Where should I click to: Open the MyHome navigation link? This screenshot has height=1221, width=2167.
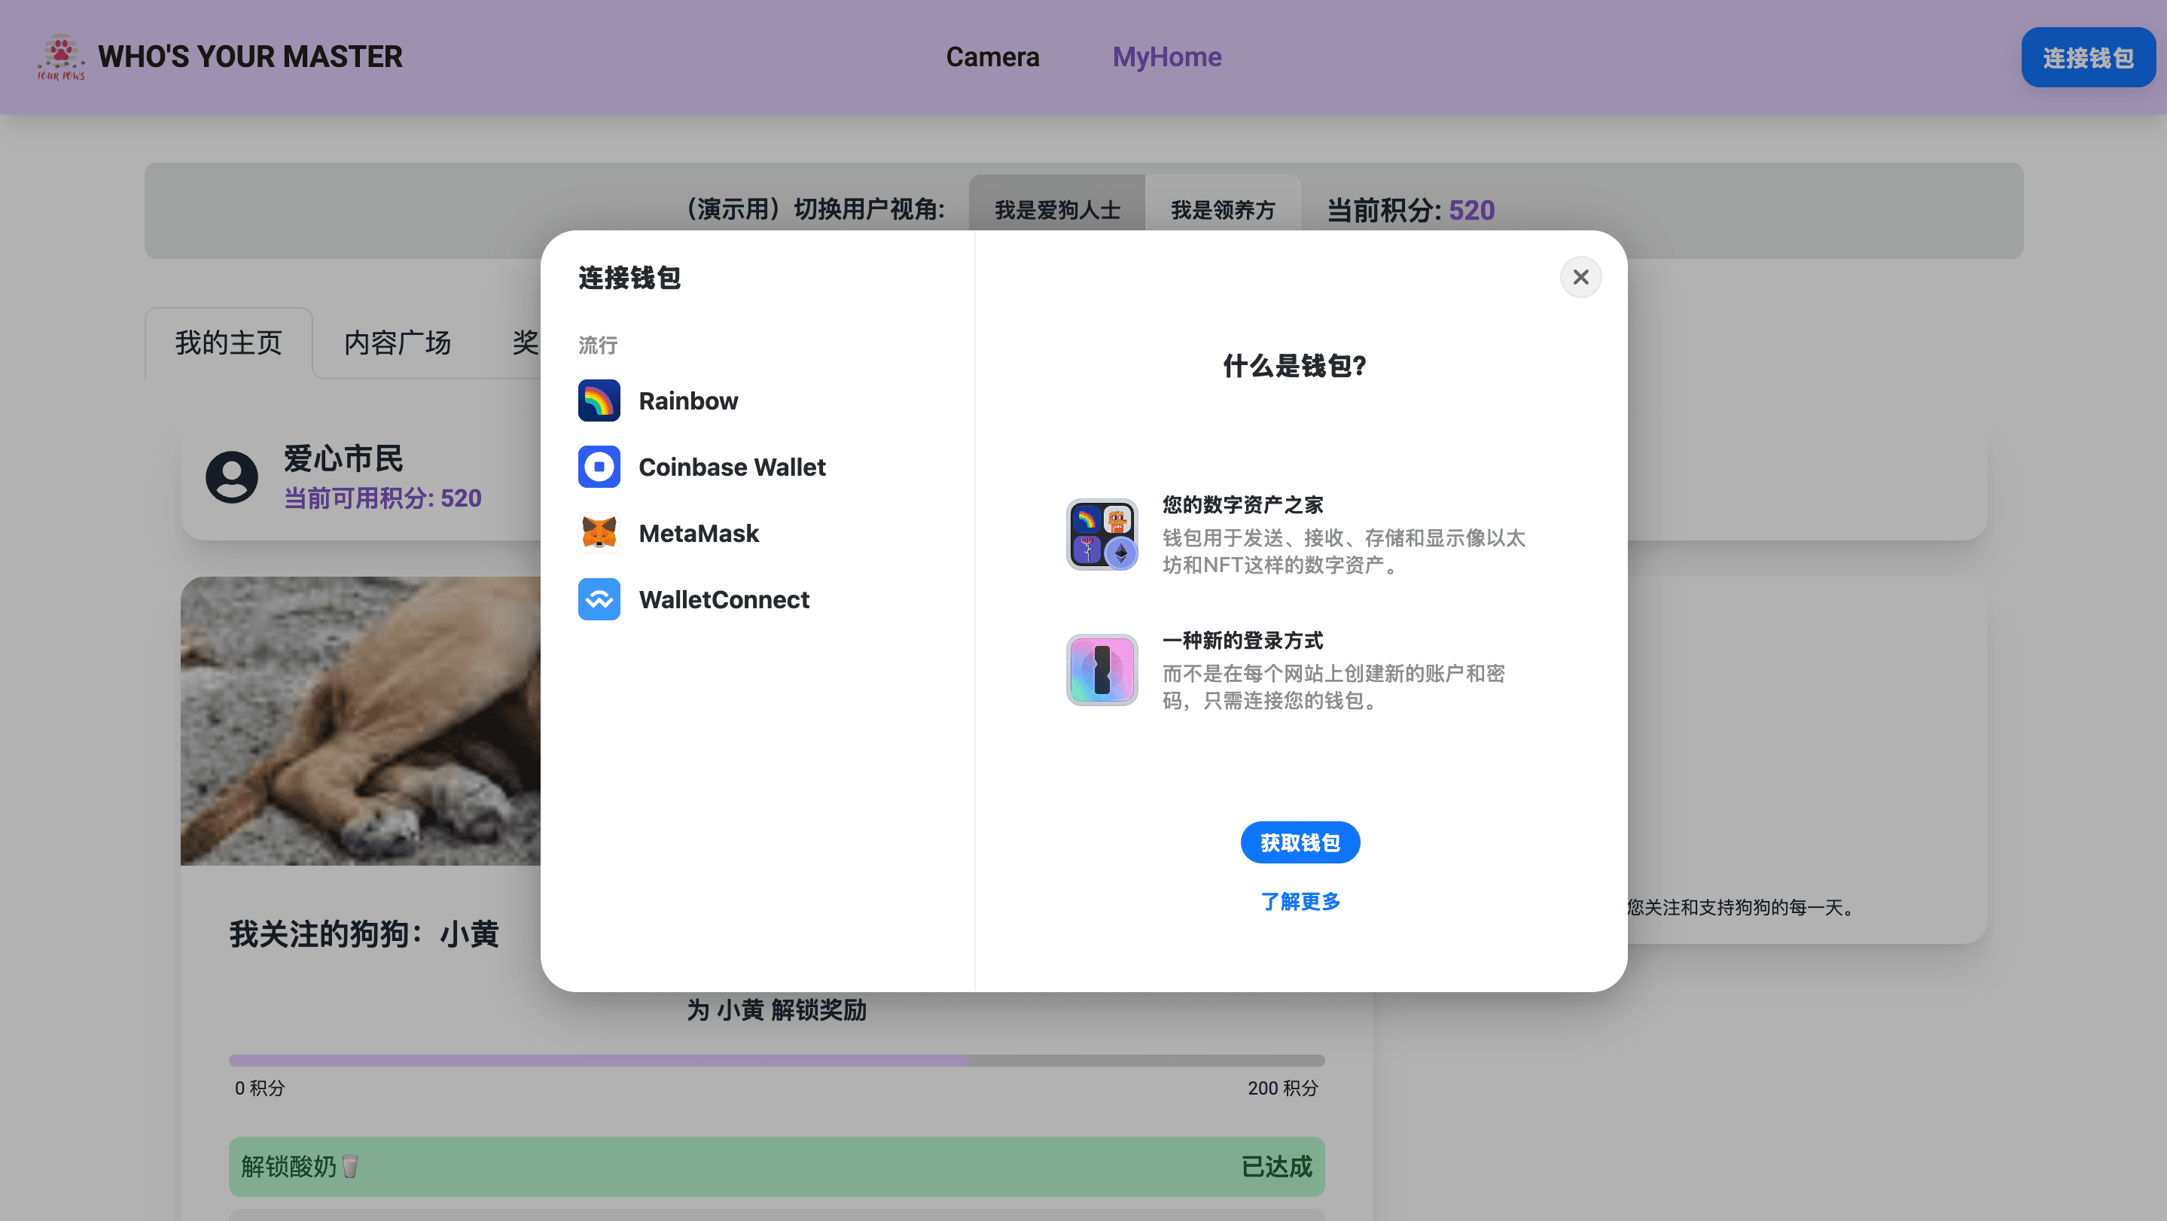click(1167, 56)
